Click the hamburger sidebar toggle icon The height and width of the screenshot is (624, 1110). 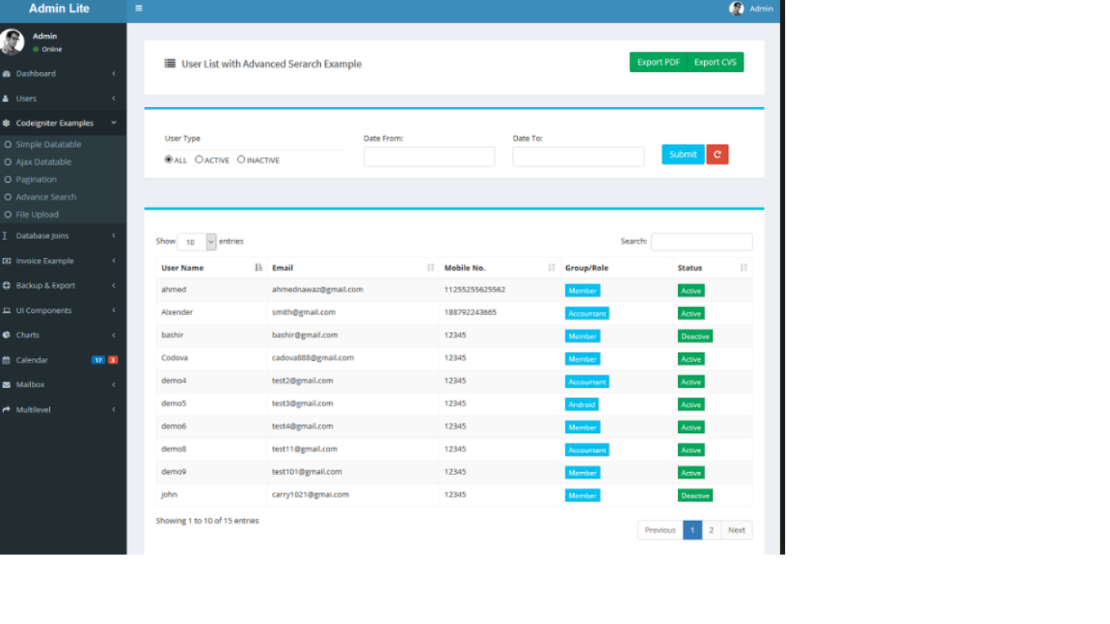click(139, 9)
